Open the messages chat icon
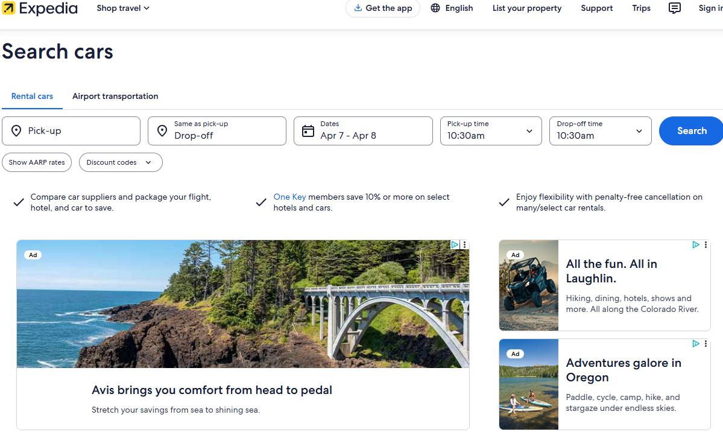723x432 pixels. tap(675, 8)
